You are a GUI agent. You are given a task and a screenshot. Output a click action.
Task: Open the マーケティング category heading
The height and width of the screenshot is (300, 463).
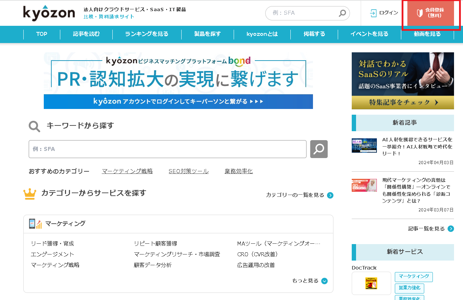(x=65, y=224)
